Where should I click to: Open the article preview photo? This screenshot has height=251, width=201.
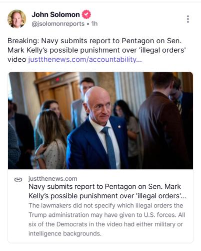pyautogui.click(x=100, y=120)
